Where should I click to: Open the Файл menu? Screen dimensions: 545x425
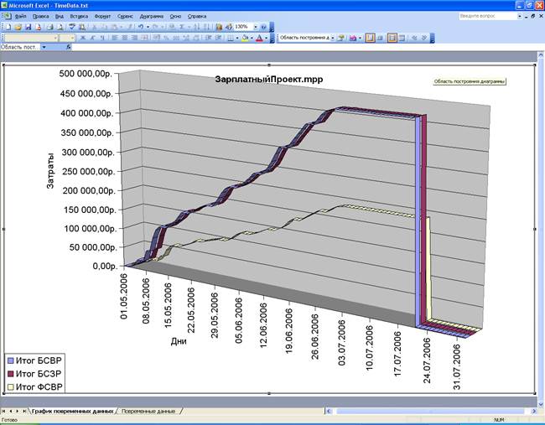(20, 16)
